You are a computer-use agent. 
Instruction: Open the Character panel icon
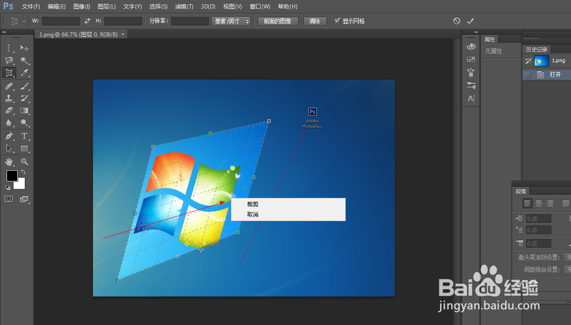471,98
